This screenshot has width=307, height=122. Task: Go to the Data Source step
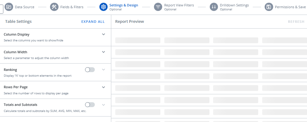(25, 7)
